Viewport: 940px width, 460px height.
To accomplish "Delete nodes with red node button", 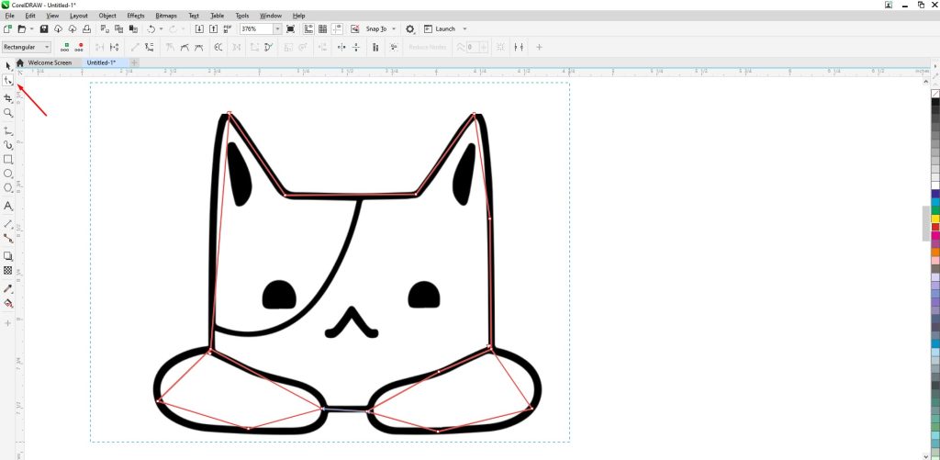I will tap(79, 47).
